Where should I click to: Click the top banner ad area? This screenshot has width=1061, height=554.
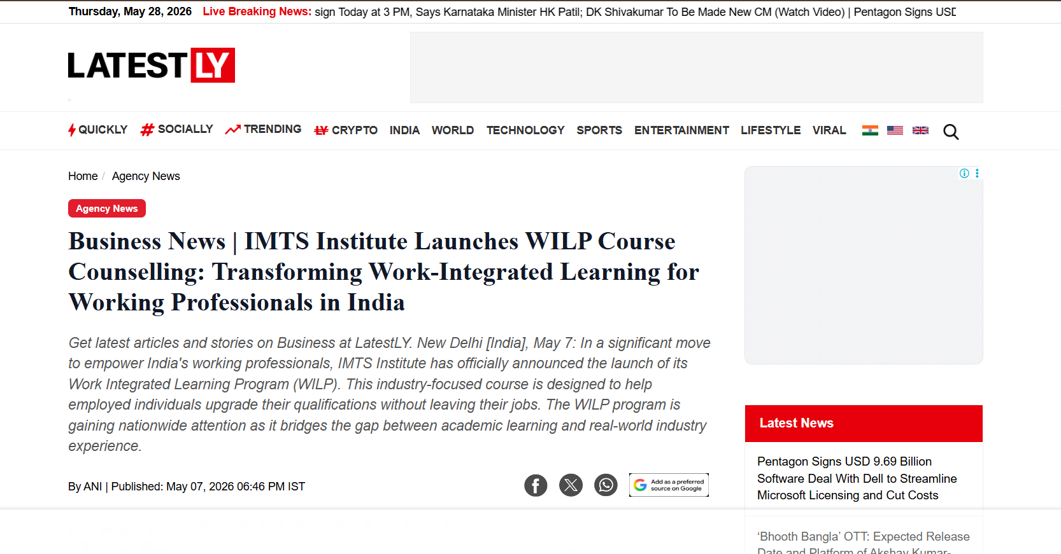point(697,67)
